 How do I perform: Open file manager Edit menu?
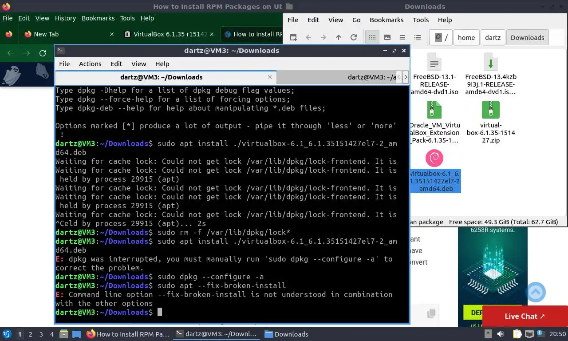[313, 20]
